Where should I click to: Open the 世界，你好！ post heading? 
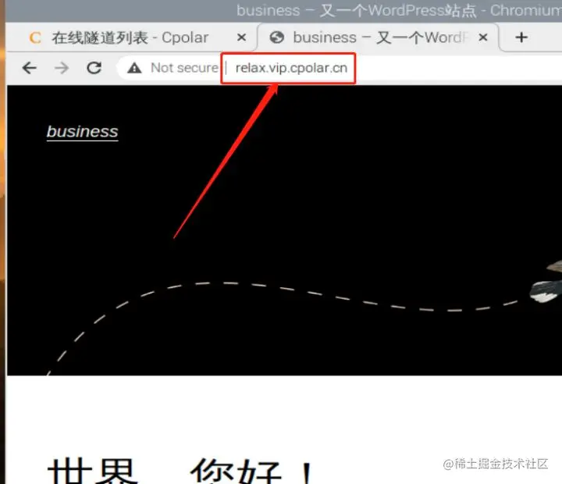[181, 471]
